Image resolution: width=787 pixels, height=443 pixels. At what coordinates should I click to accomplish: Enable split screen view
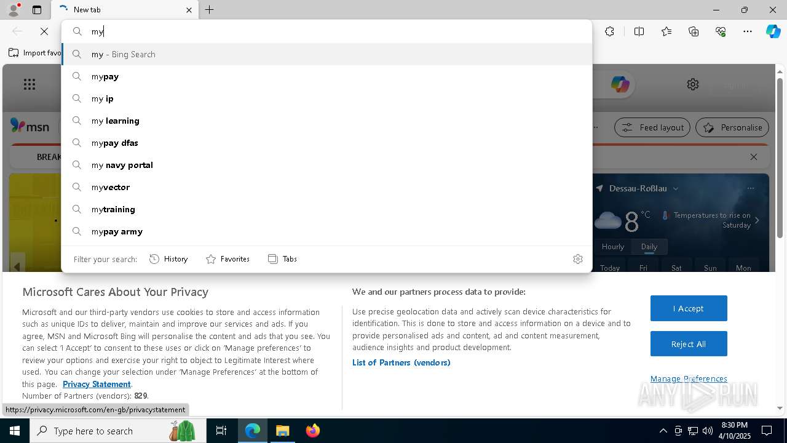pyautogui.click(x=639, y=31)
